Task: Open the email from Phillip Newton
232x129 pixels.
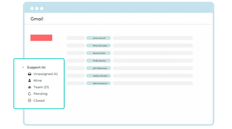Action: coord(99,61)
